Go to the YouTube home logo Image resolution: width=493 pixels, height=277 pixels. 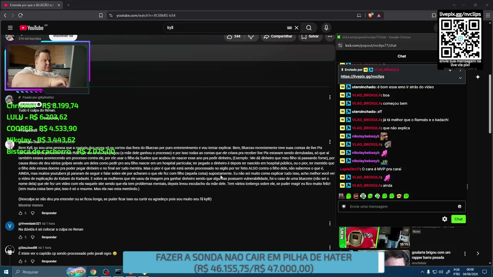click(x=32, y=28)
